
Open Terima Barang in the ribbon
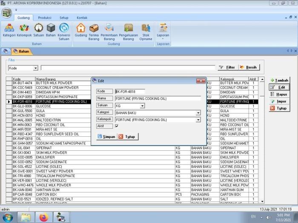[94, 31]
